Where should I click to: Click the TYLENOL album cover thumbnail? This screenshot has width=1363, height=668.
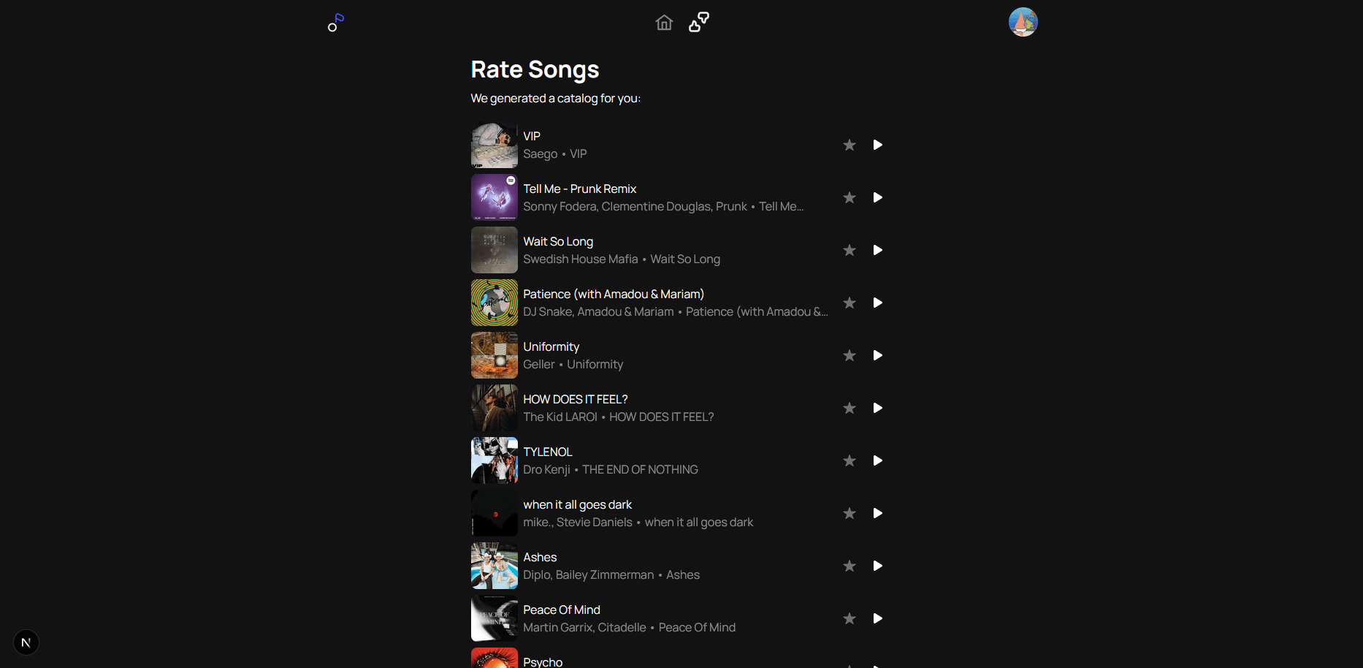coord(495,460)
